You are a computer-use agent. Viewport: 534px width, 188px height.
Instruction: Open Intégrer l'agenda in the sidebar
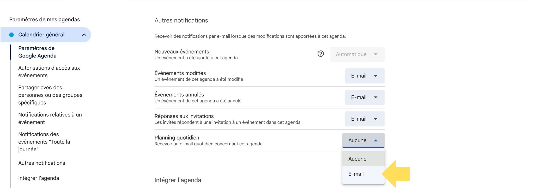pos(39,178)
